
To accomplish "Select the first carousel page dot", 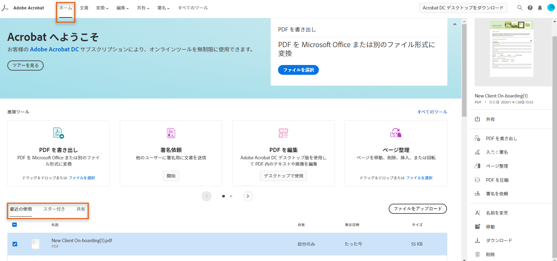I will (223, 196).
